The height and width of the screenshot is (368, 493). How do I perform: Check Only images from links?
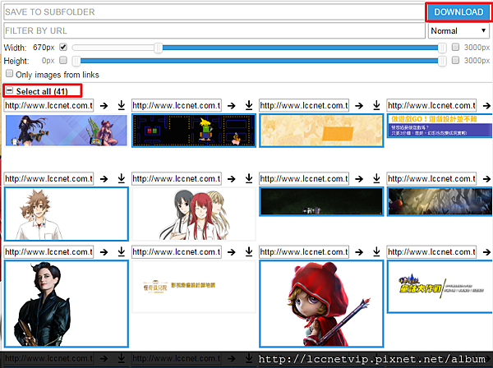coord(9,74)
